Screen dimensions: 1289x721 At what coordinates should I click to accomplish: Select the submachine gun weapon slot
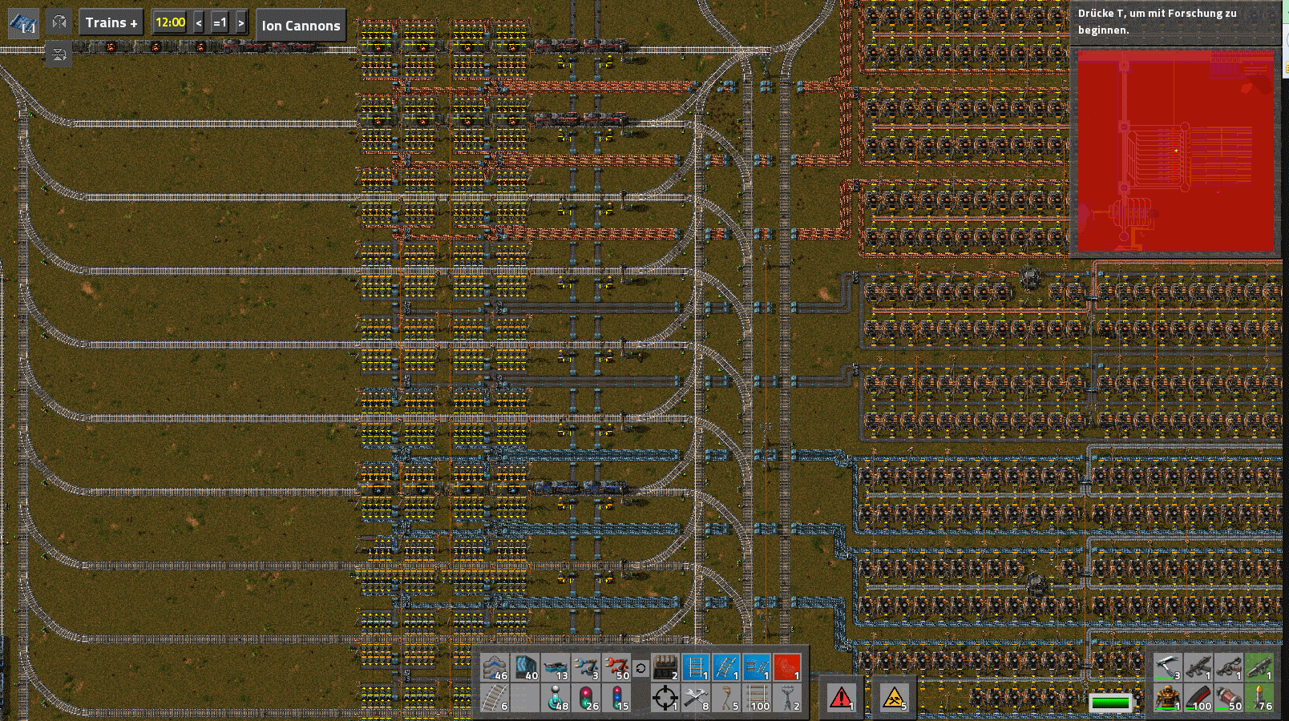pyautogui.click(x=1198, y=667)
